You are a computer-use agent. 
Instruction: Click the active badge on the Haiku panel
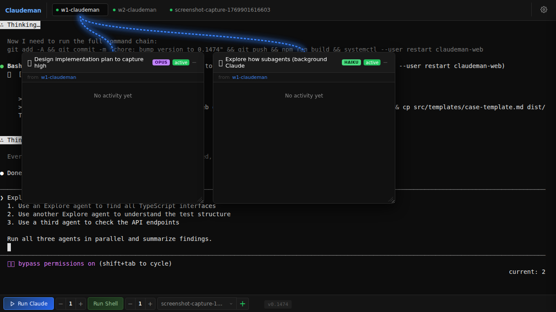[x=372, y=62]
